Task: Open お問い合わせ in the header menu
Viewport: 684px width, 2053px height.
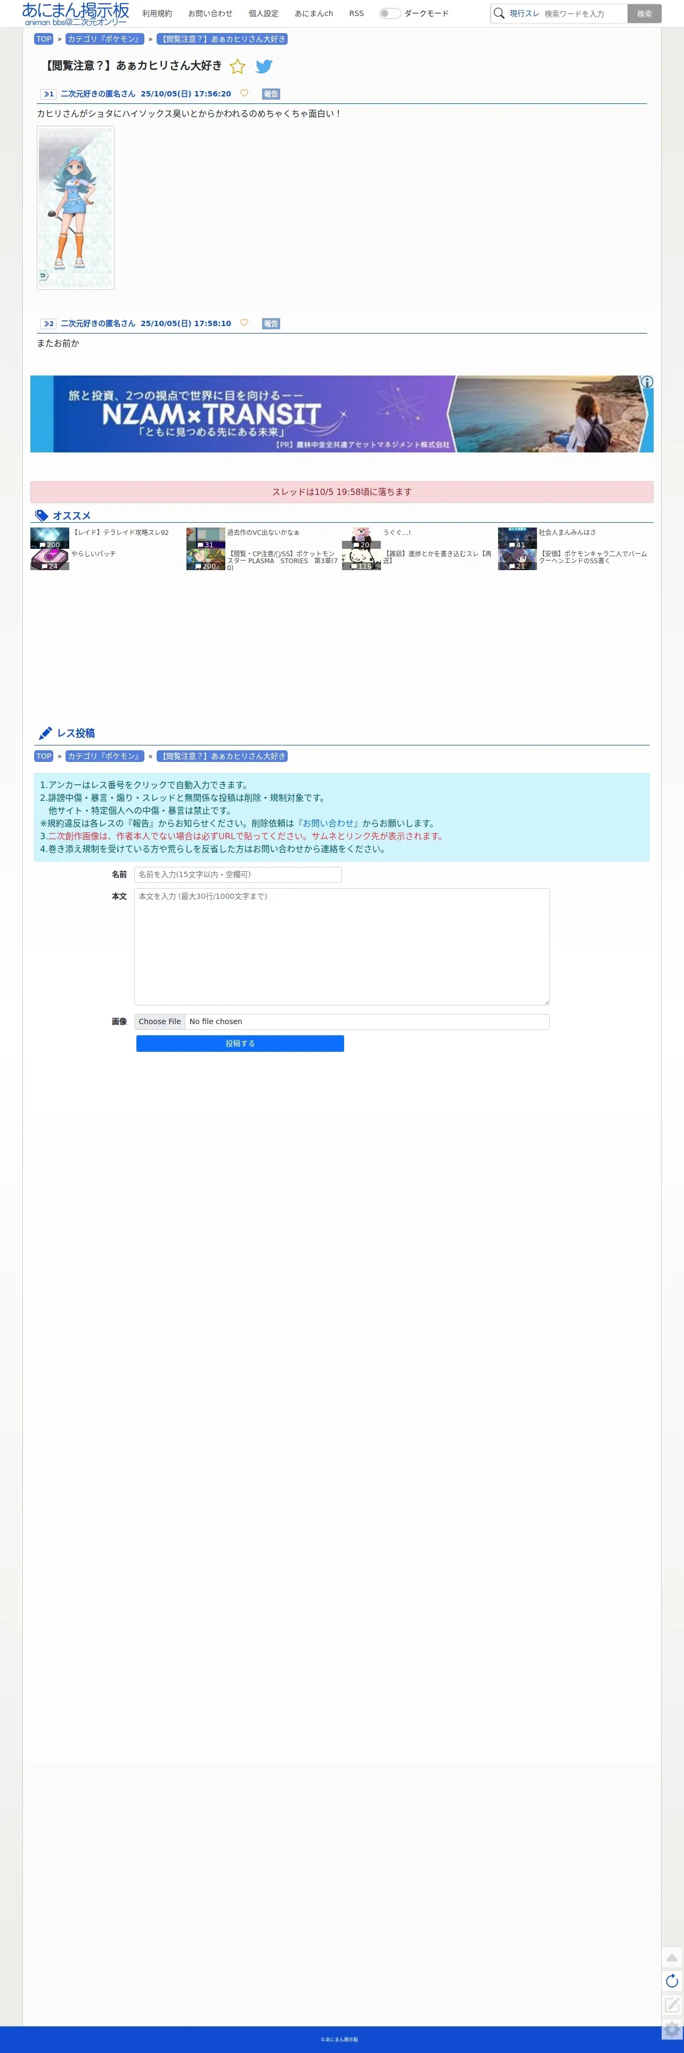Action: [x=210, y=13]
